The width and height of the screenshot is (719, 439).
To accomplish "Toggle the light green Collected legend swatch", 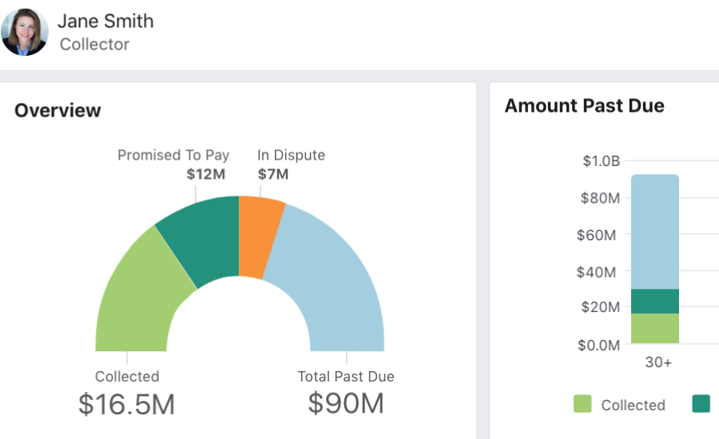I will click(x=582, y=405).
